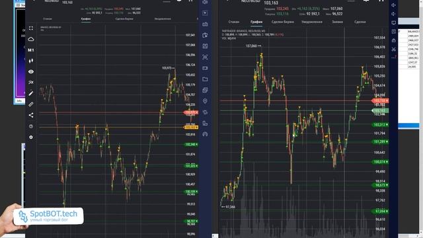Image resolution: width=423 pixels, height=238 pixels.
Task: Click the 105,973 high marker on left chart
Action: coord(169,68)
